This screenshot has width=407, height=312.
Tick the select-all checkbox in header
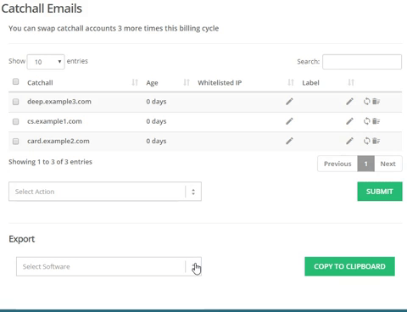pyautogui.click(x=16, y=81)
